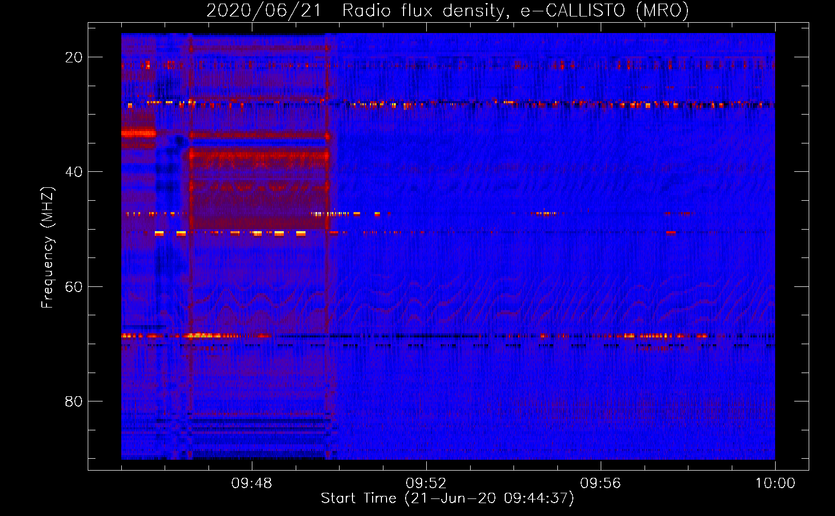Click the '80' frequency tick label
This screenshot has width=835, height=516.
coord(74,401)
